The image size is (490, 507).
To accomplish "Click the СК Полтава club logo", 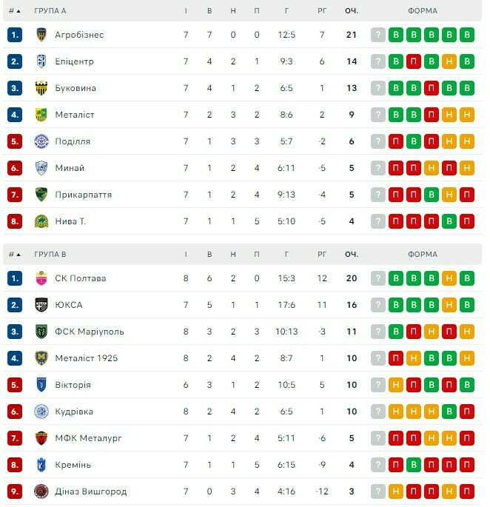I will pos(41,278).
